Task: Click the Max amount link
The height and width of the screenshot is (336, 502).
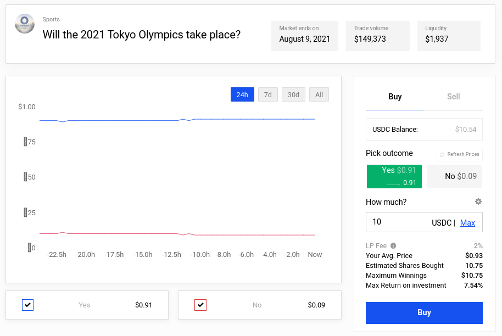Action: pyautogui.click(x=467, y=222)
